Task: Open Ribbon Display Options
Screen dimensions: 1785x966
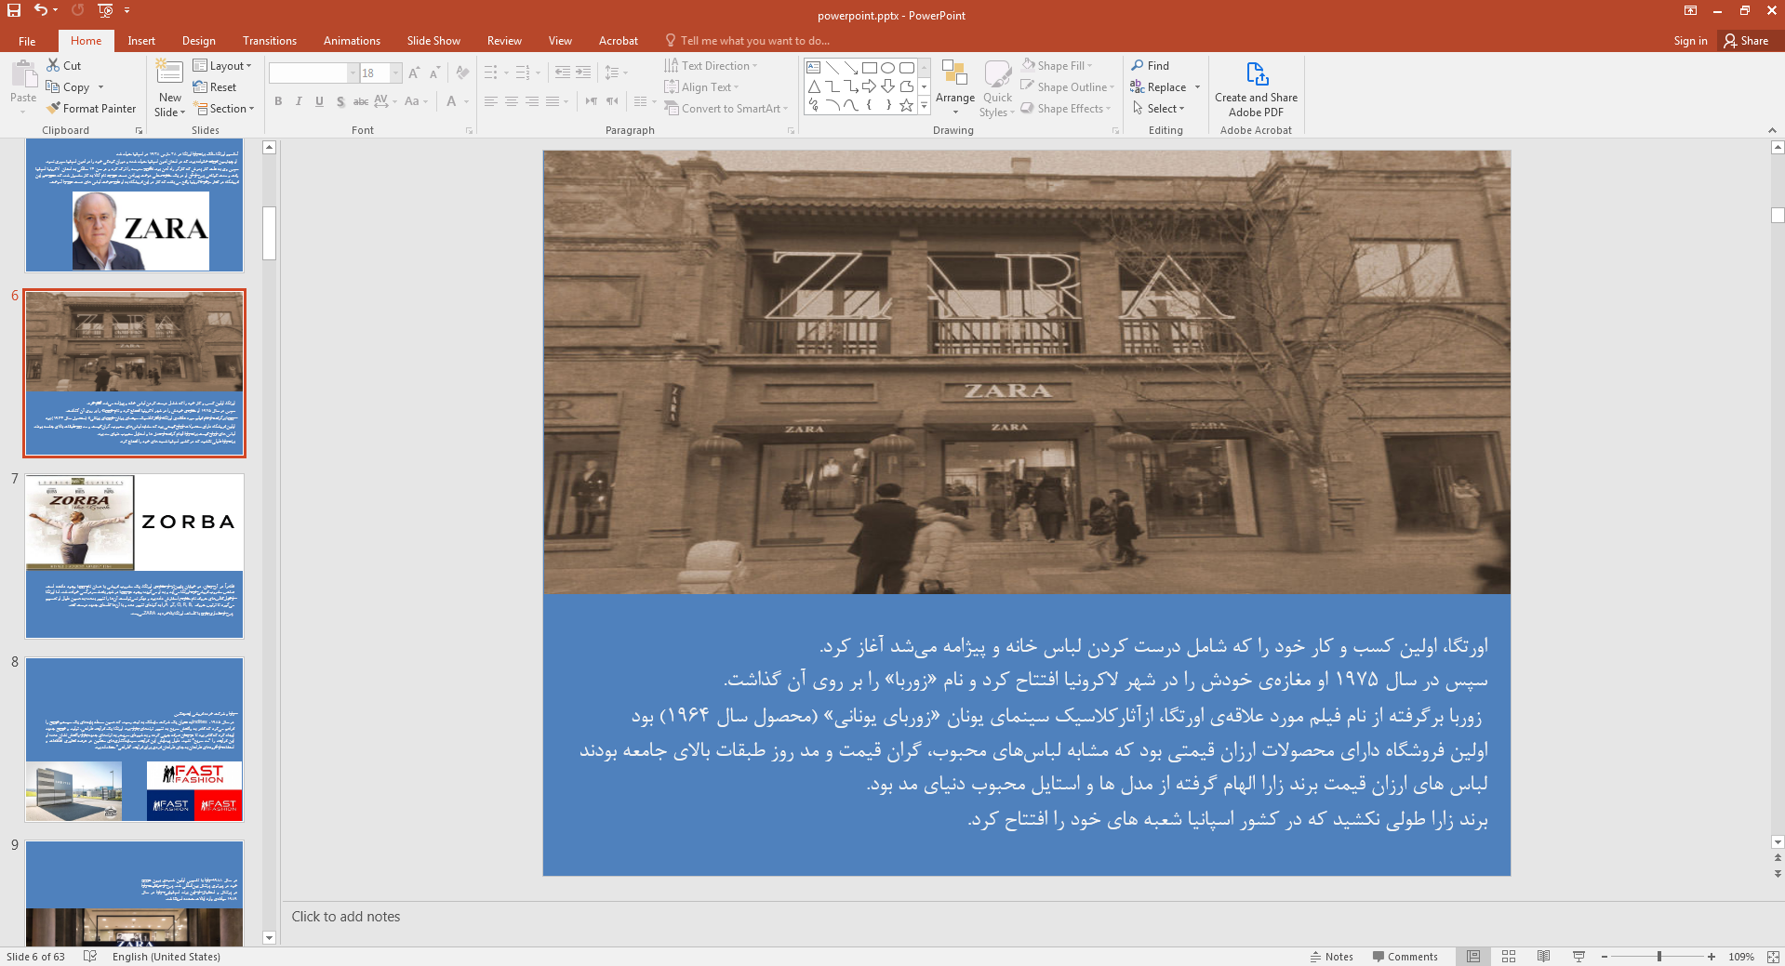Action: coord(1690,11)
